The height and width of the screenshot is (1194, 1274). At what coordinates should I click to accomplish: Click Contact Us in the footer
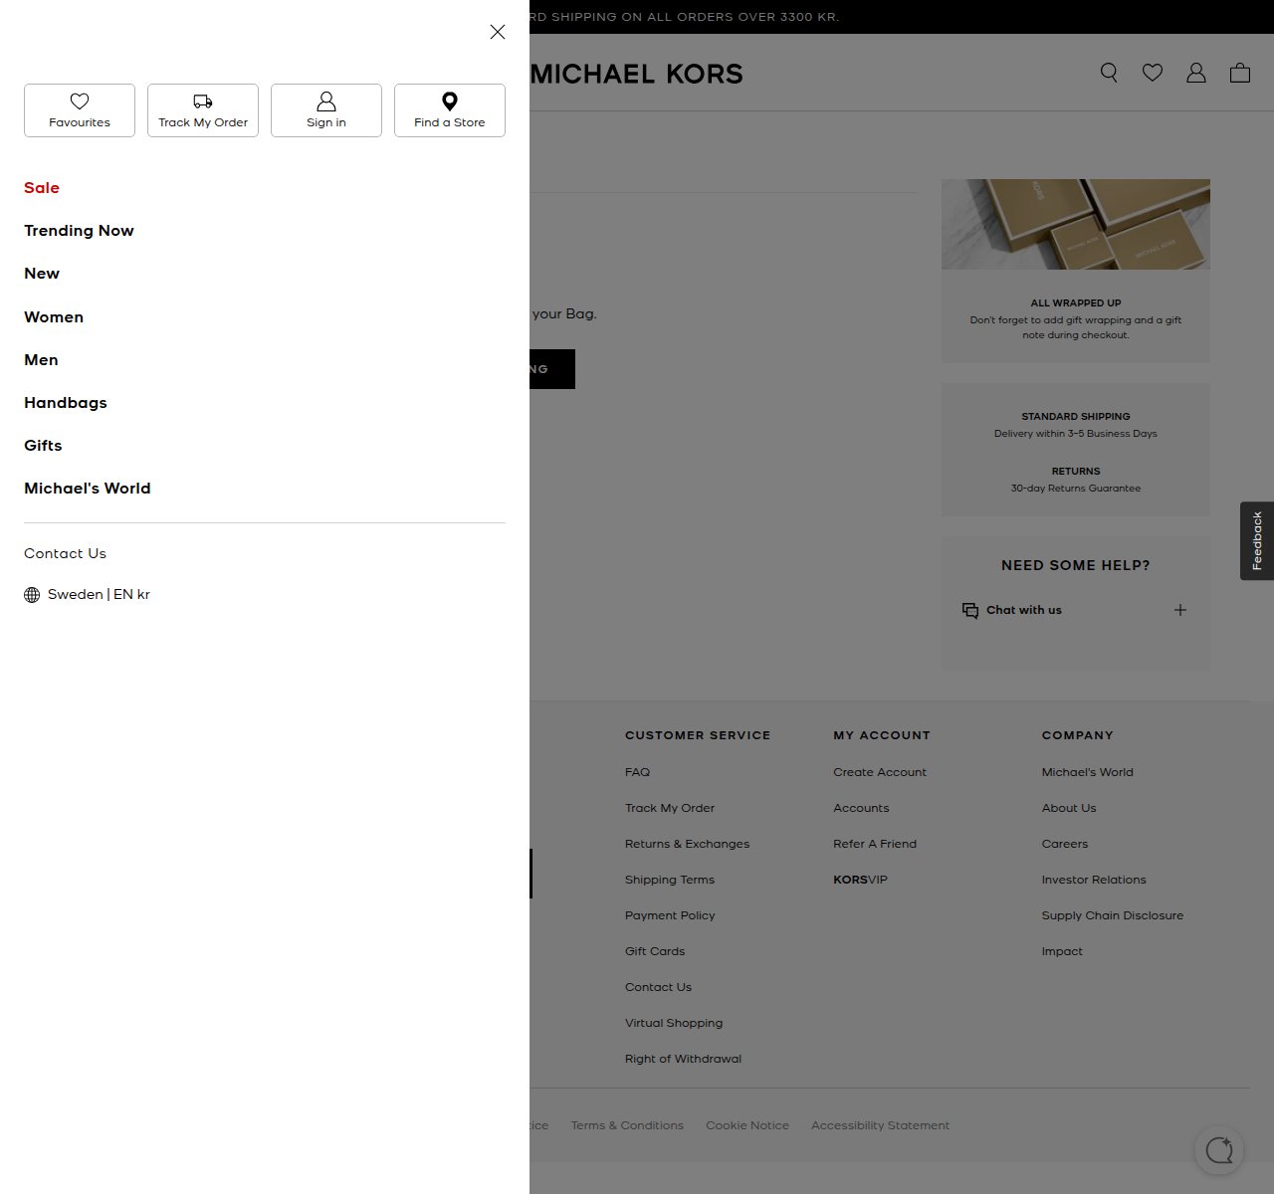coord(658,987)
